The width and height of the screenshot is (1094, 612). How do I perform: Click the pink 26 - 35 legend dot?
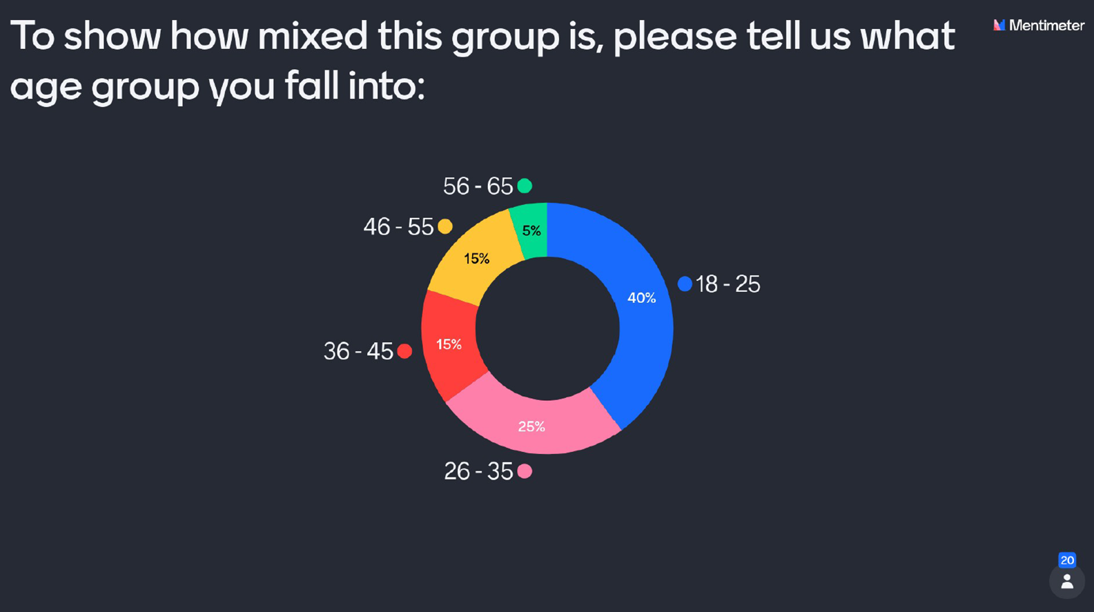[x=525, y=471]
